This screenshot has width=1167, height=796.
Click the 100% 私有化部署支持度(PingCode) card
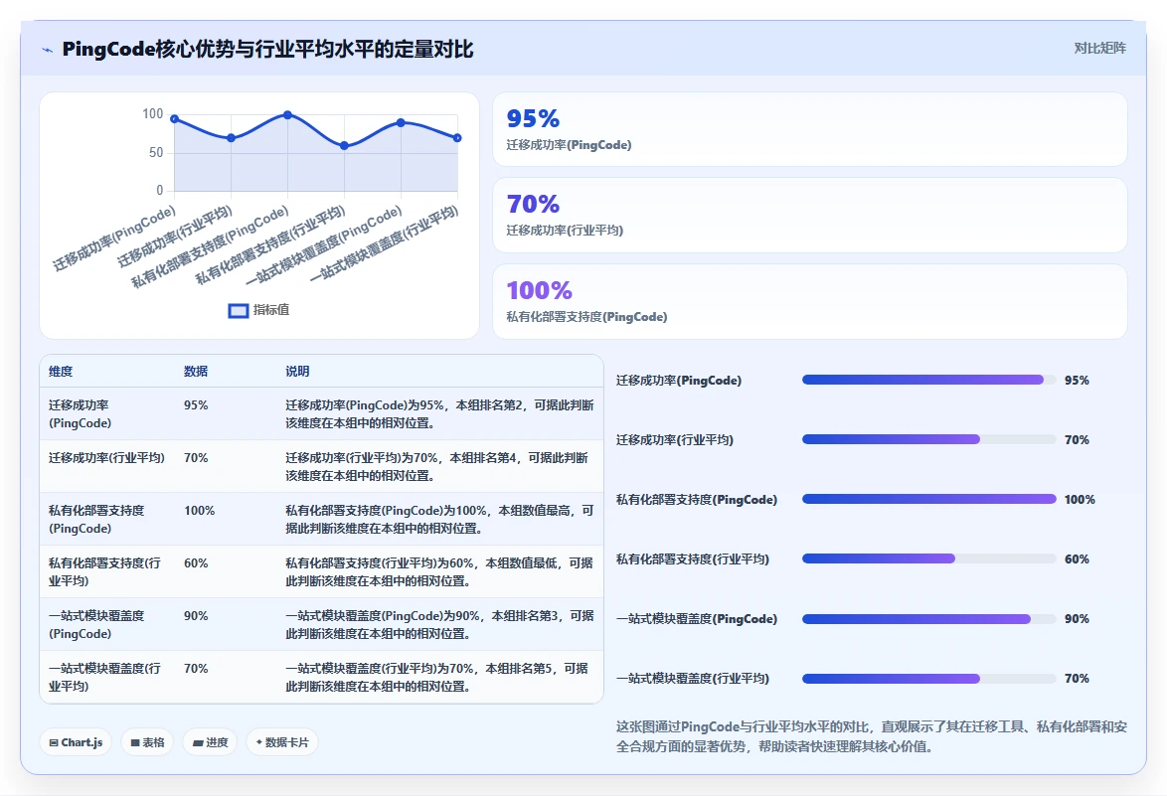pos(810,301)
